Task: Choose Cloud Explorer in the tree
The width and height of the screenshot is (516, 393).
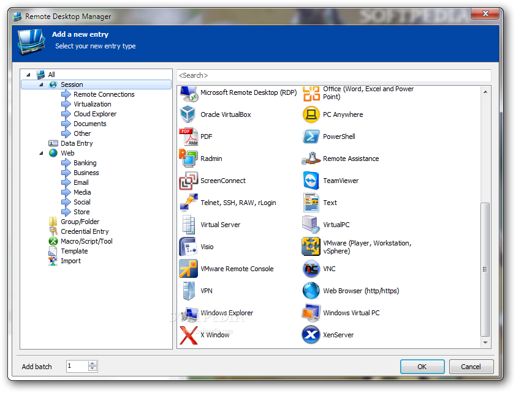Action: coord(95,114)
